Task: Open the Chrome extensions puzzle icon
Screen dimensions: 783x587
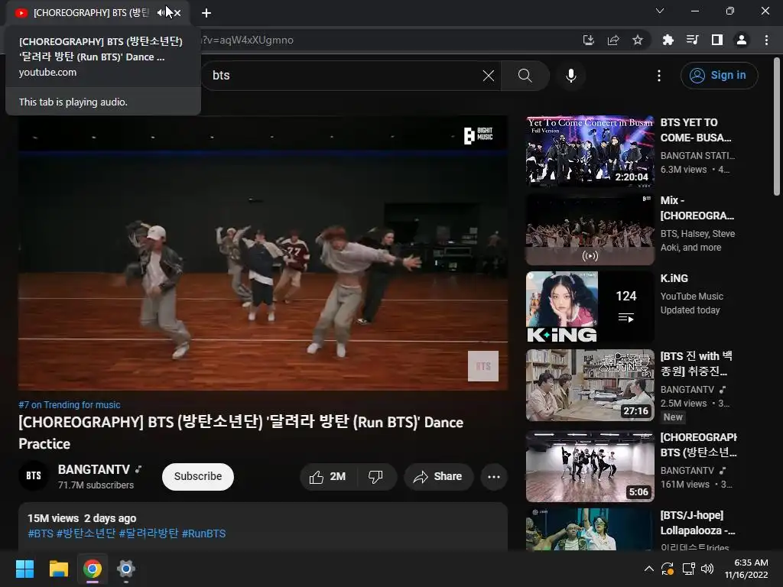Action: (x=668, y=41)
